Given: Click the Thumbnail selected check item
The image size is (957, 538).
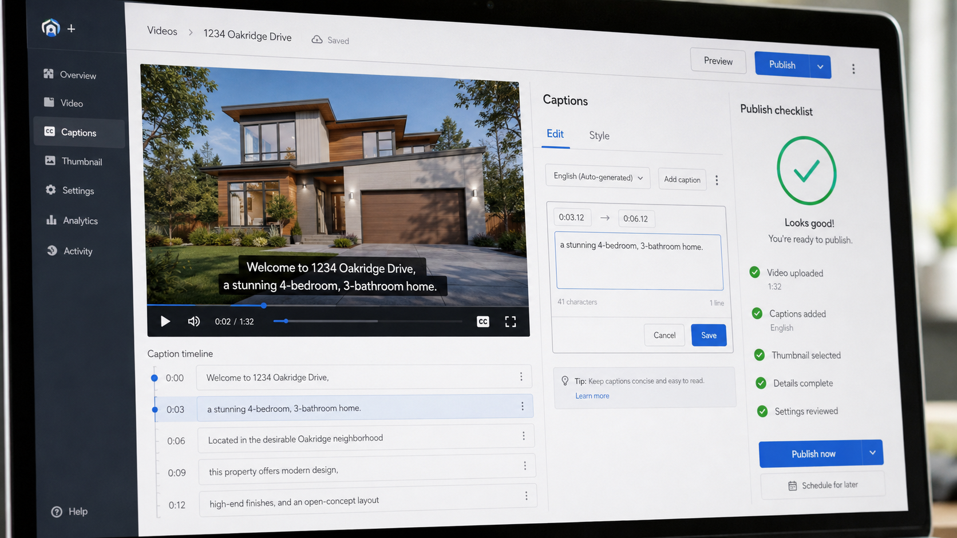Looking at the screenshot, I should click(x=798, y=355).
